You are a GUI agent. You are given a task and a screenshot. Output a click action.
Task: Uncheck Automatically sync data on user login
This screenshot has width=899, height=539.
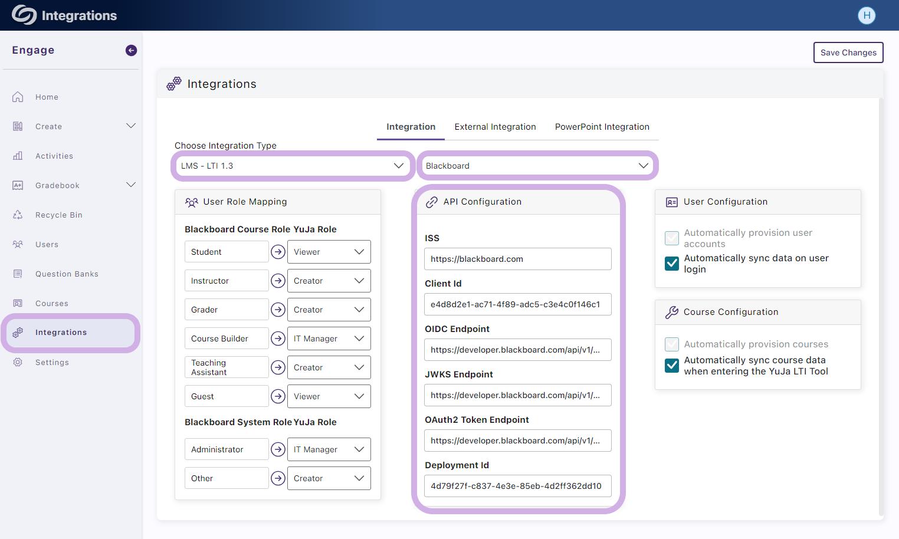tap(672, 264)
